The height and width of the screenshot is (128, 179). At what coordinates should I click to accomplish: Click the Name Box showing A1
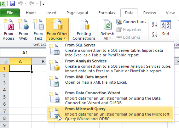point(23,52)
